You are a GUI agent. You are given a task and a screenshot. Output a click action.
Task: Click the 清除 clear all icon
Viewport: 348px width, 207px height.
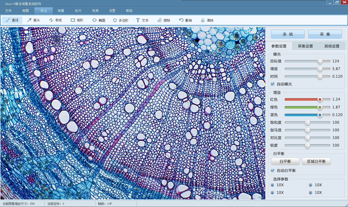[203, 20]
